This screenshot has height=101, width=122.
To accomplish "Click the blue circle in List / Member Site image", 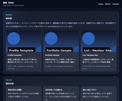I will tap(89, 39).
